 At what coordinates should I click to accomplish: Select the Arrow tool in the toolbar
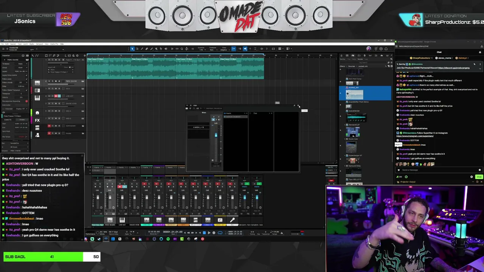132,49
